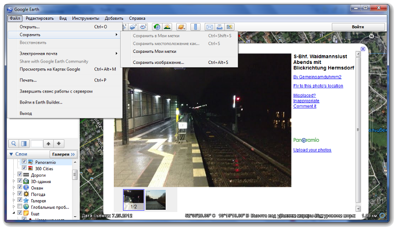Toggle the sunlight toolbar icon
Viewport: 397px width, 230px height.
167,27
